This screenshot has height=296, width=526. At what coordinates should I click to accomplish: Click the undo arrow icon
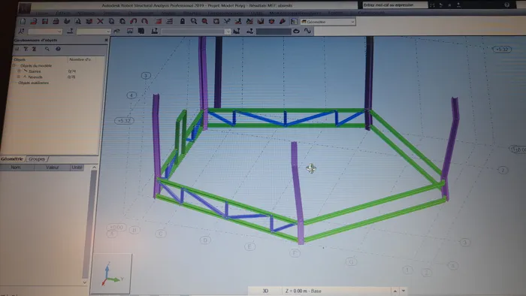[133, 22]
